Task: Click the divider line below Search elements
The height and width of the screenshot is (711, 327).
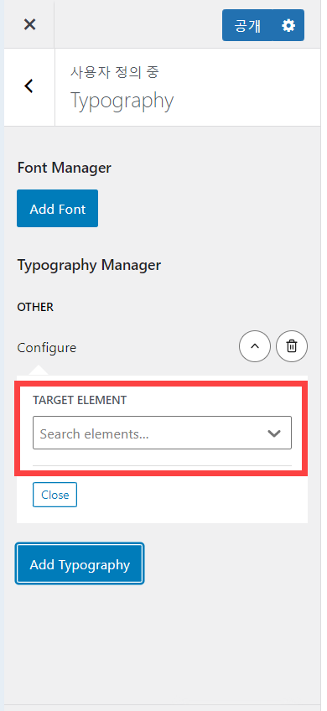Action: coord(162,465)
